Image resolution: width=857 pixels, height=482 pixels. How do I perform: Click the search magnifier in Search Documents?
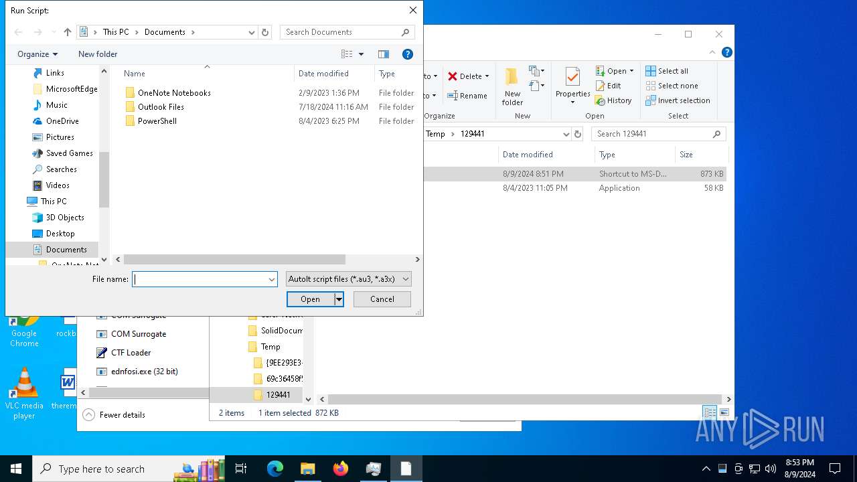click(405, 32)
